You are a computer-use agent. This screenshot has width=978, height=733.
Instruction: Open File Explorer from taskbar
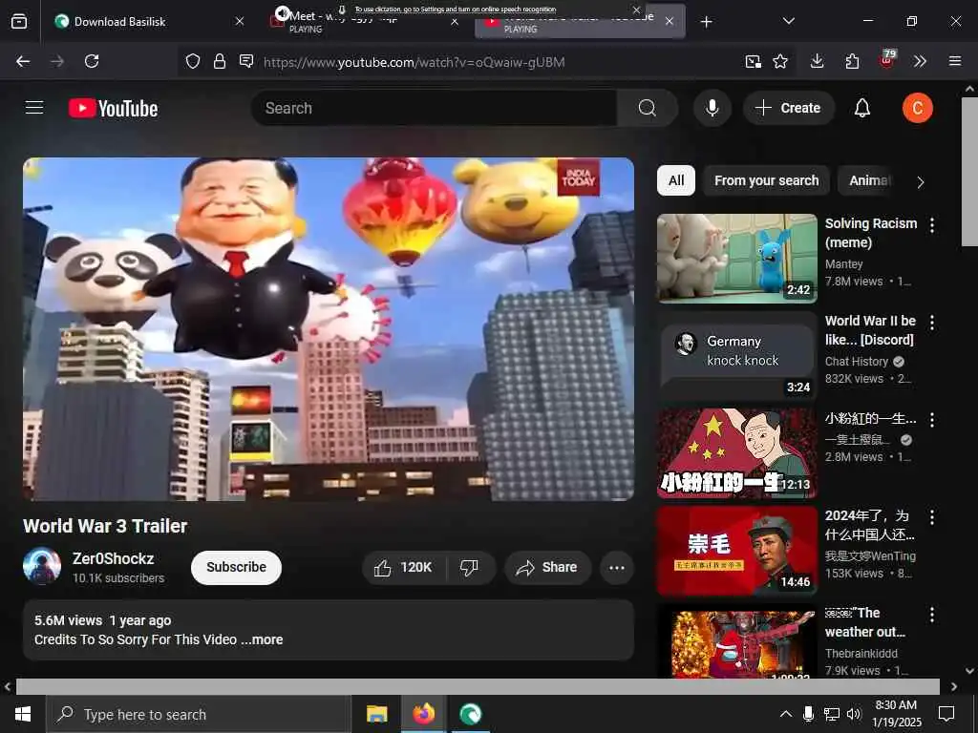[x=376, y=714]
